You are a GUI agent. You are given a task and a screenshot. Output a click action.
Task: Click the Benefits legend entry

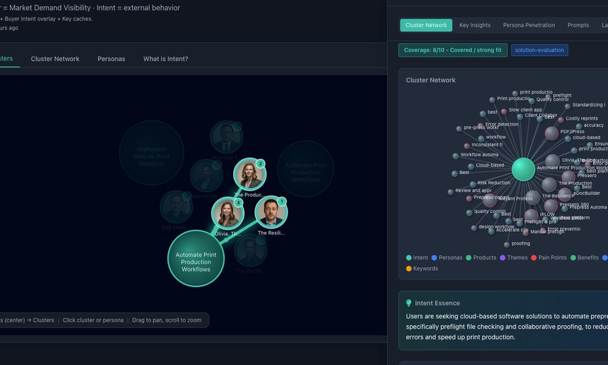[584, 258]
